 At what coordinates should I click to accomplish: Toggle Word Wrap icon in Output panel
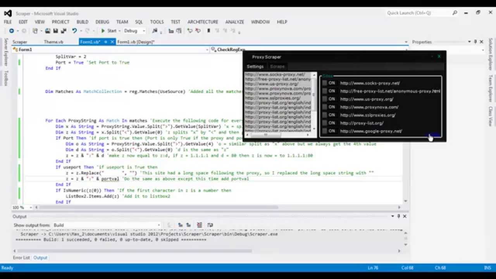210,225
